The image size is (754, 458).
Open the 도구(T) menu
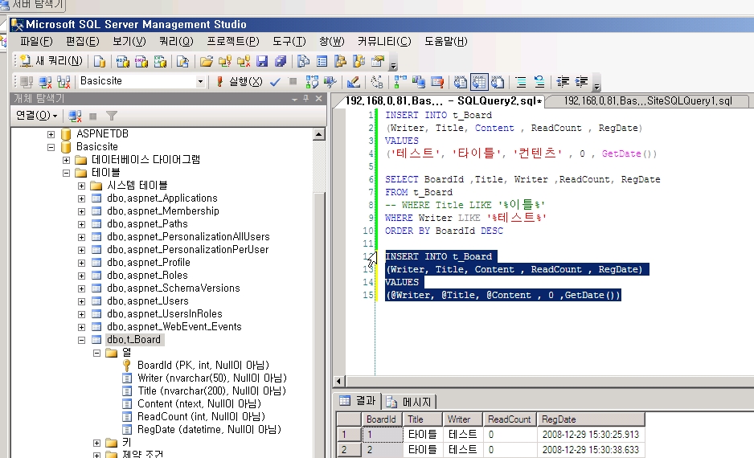[289, 41]
